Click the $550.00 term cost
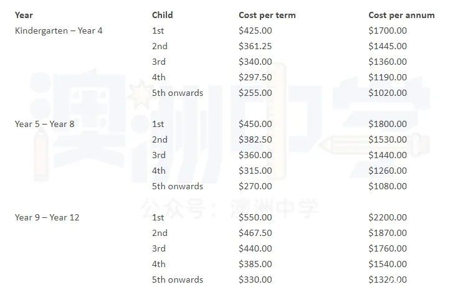The height and width of the screenshot is (292, 458). click(x=255, y=217)
